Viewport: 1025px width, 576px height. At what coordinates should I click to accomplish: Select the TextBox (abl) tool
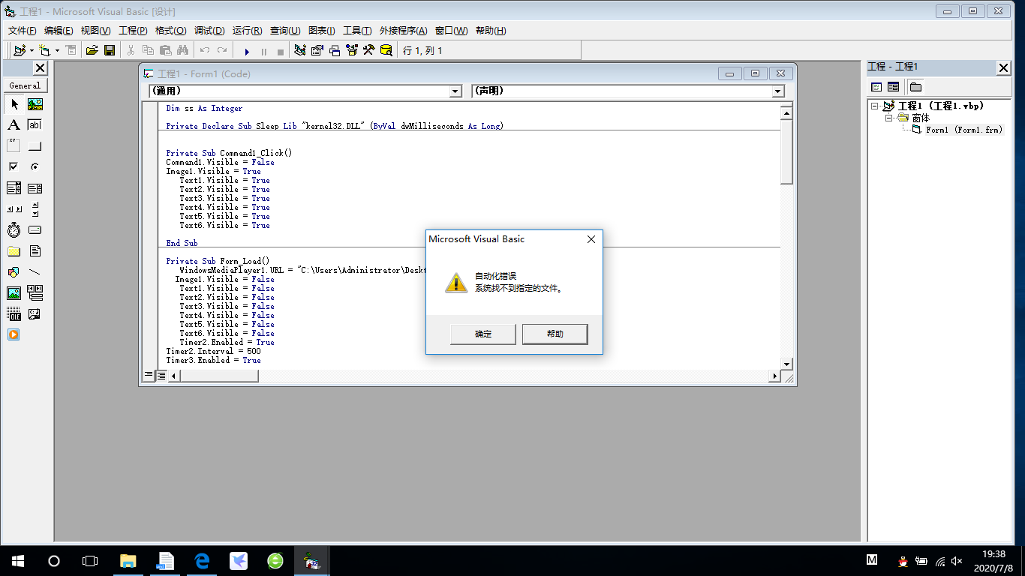pos(35,125)
